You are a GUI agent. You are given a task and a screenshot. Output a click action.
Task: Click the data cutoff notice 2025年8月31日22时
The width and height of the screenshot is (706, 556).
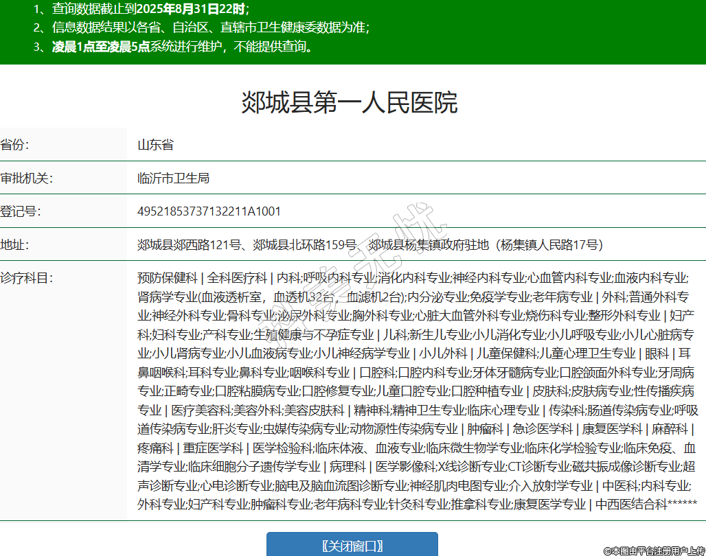click(191, 9)
